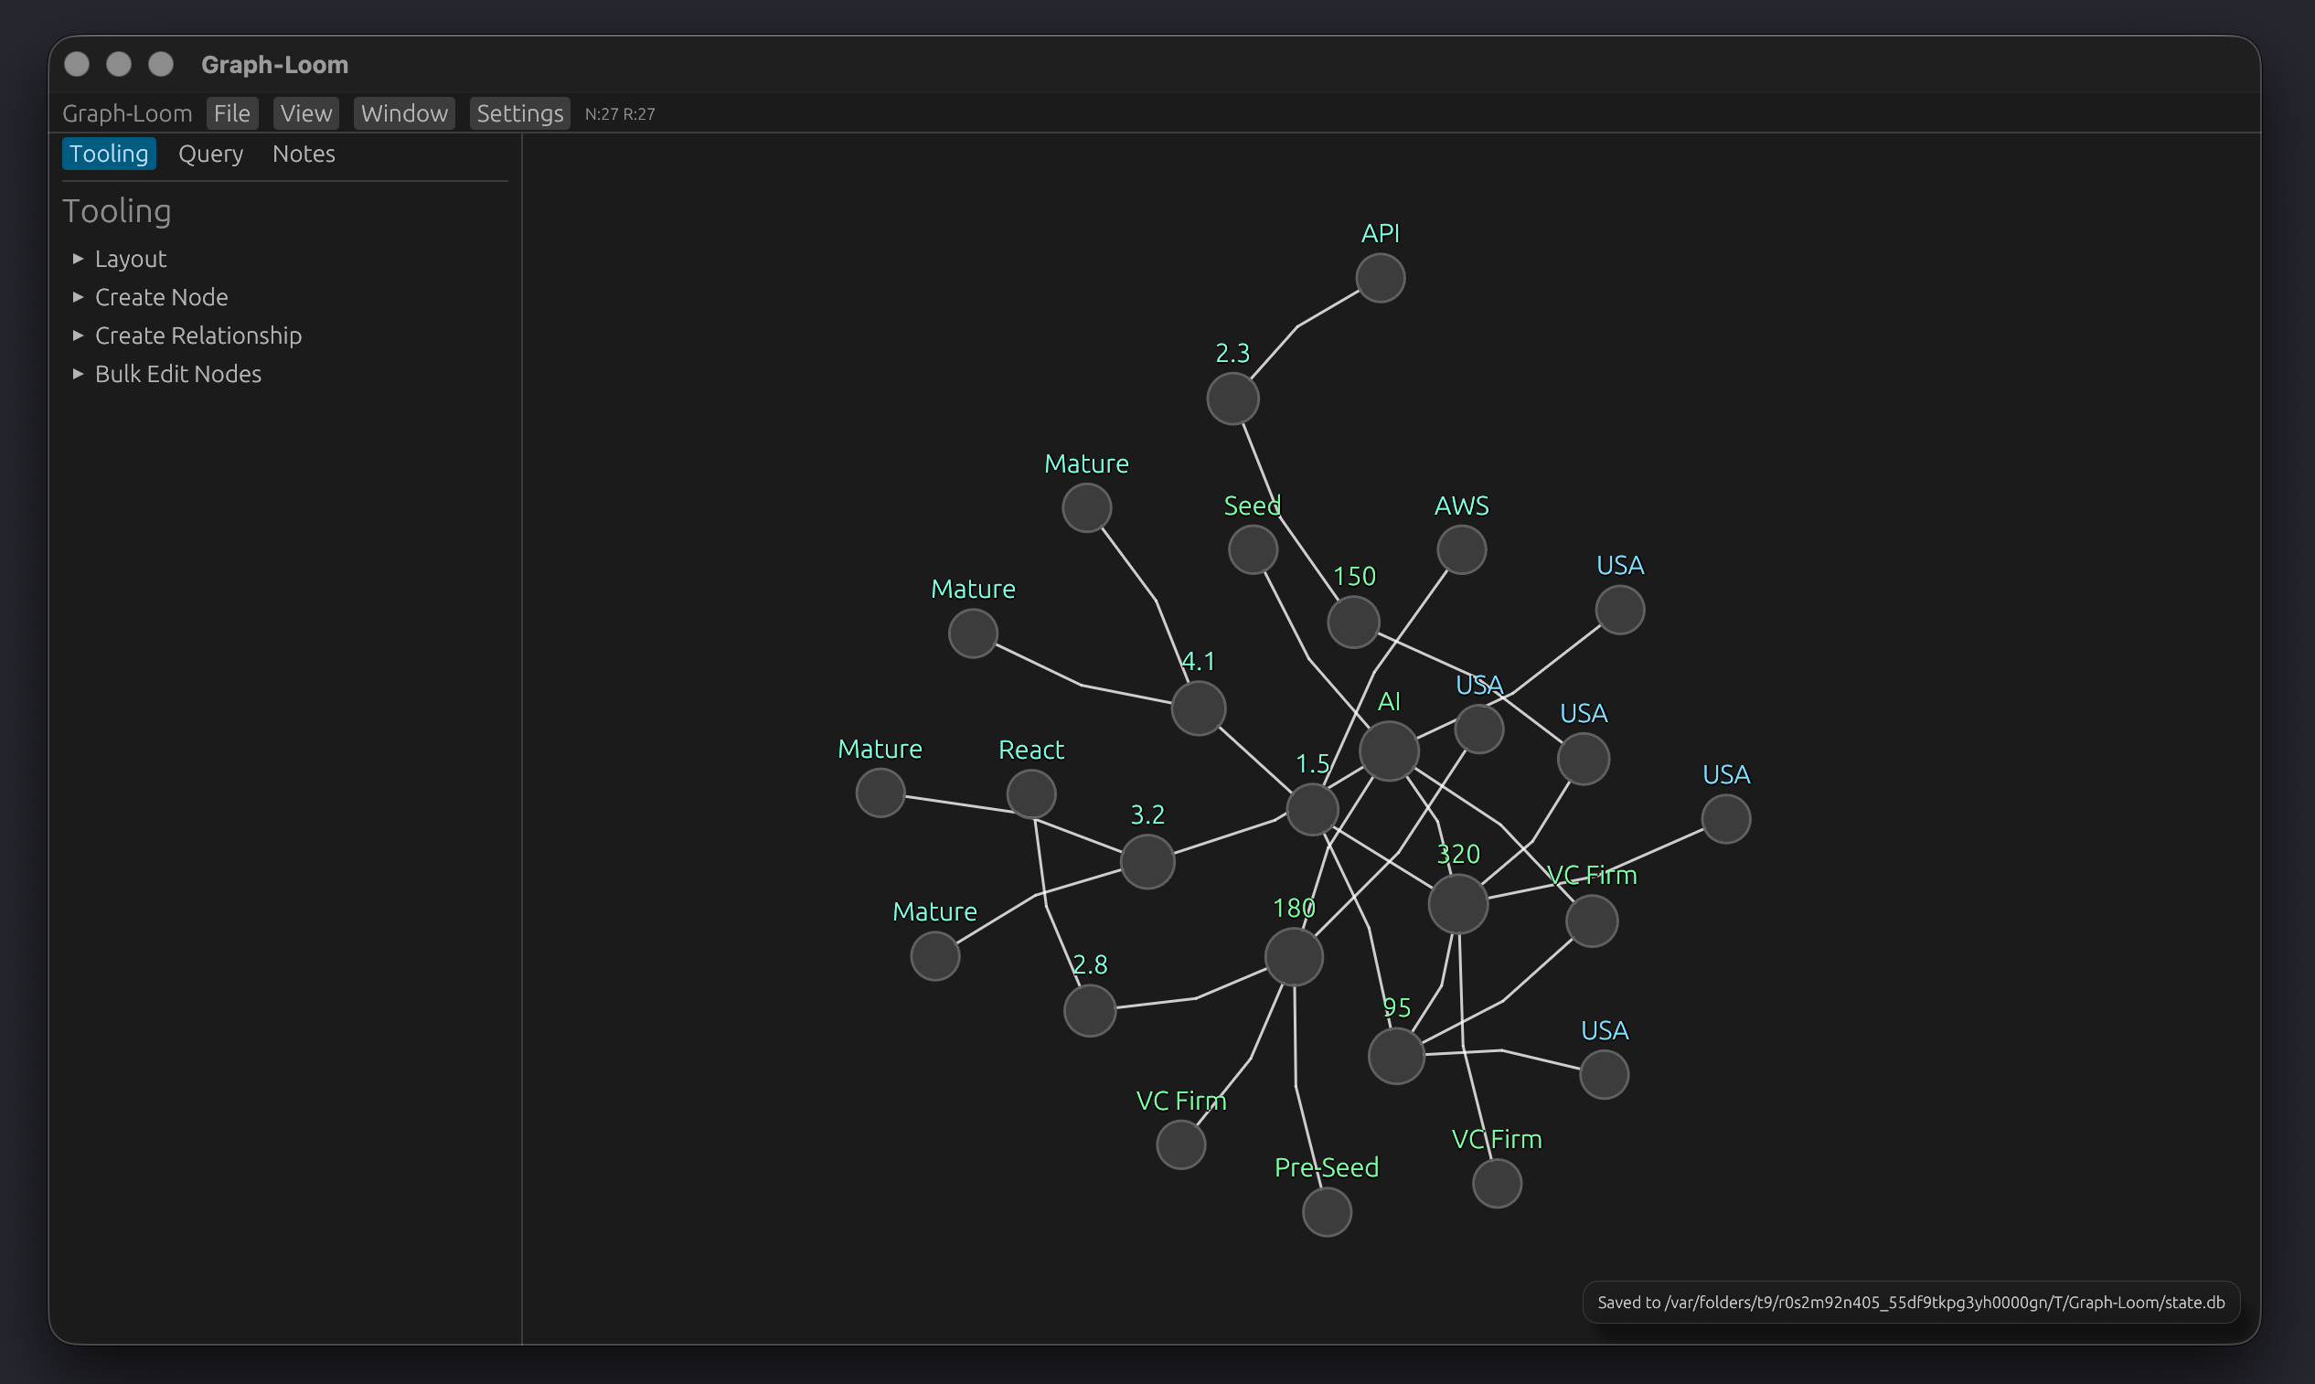Viewport: 2315px width, 1384px height.
Task: Open the File menu
Action: point(231,112)
